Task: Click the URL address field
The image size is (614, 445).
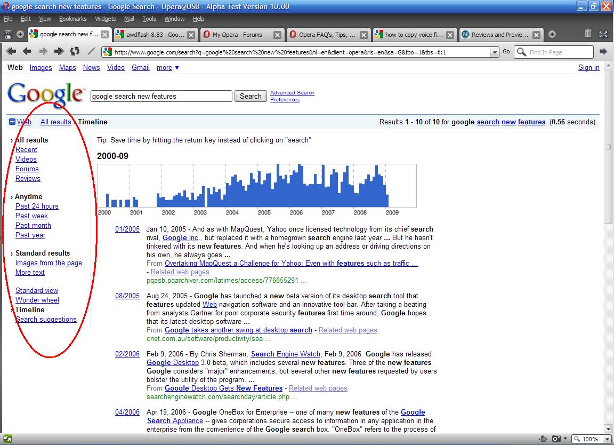Action: (301, 52)
